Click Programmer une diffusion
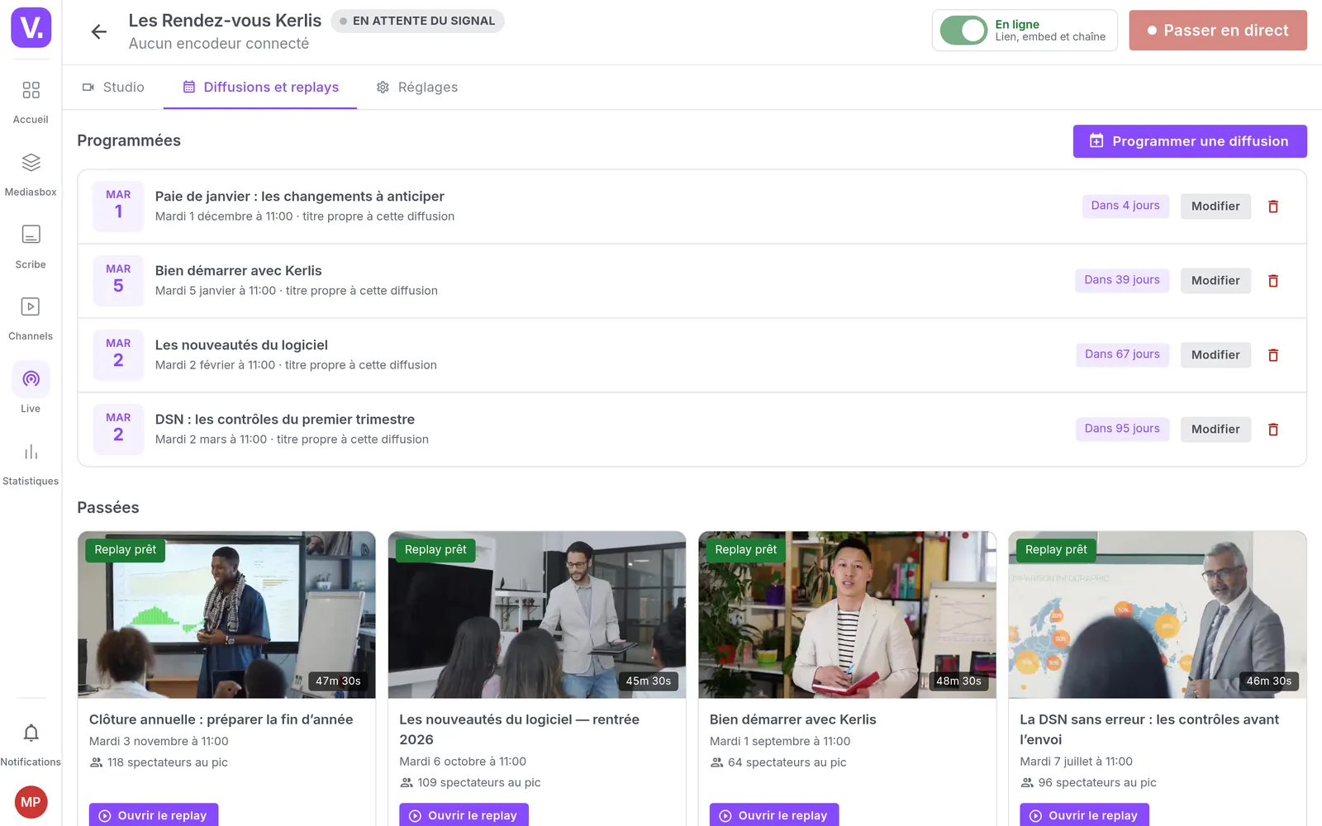The height and width of the screenshot is (826, 1322). [x=1190, y=141]
